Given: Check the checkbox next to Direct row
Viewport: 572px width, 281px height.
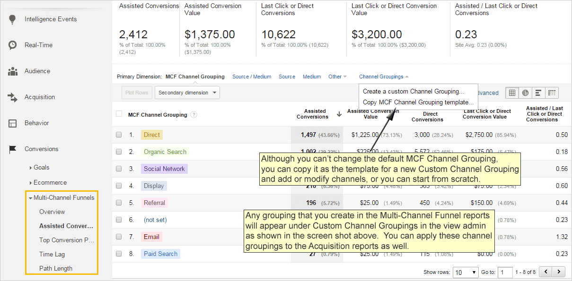Looking at the screenshot, I should 119,135.
